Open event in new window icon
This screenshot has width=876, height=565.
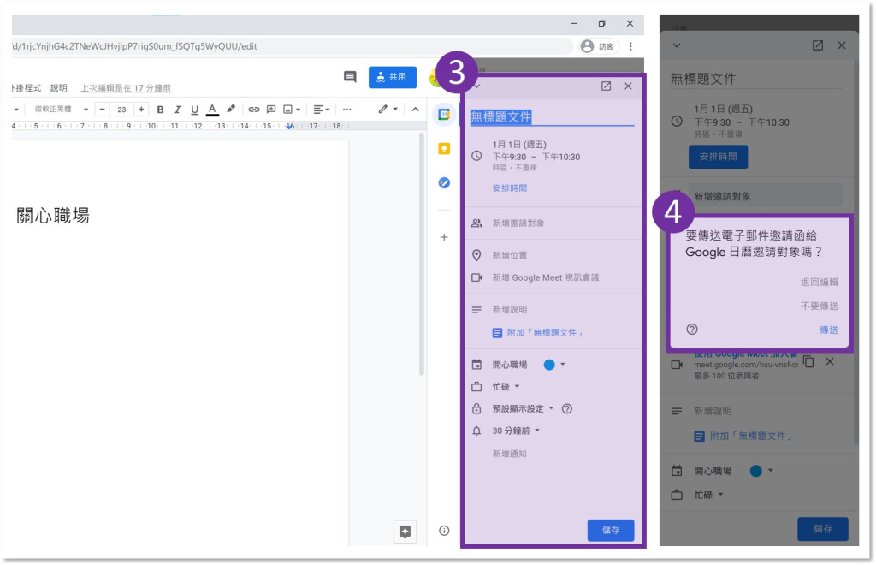tap(606, 86)
